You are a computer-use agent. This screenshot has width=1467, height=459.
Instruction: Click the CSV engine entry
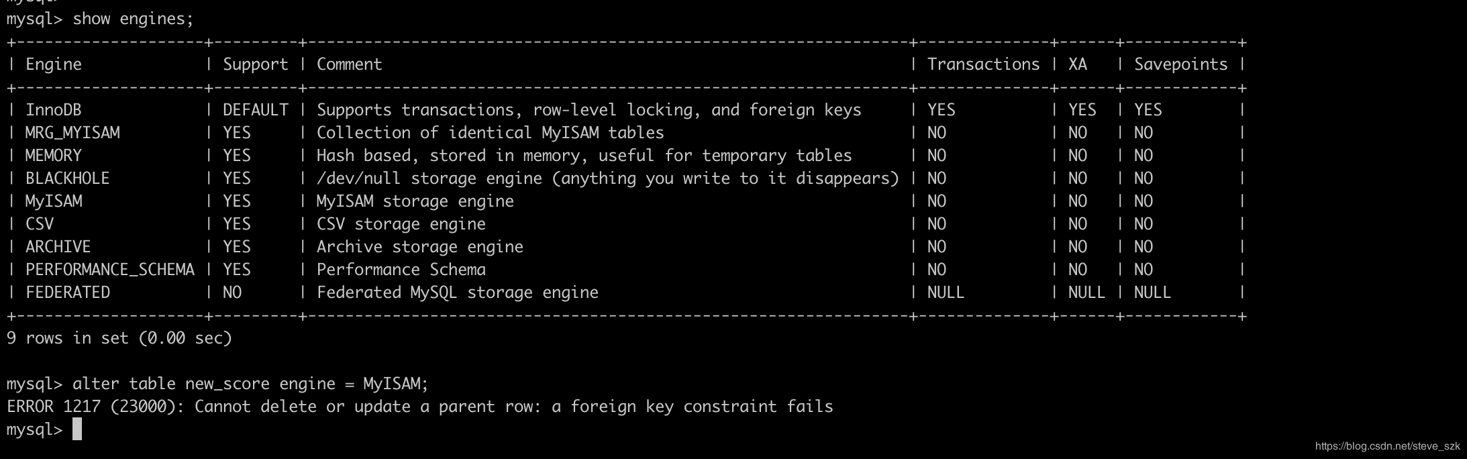[x=39, y=224]
